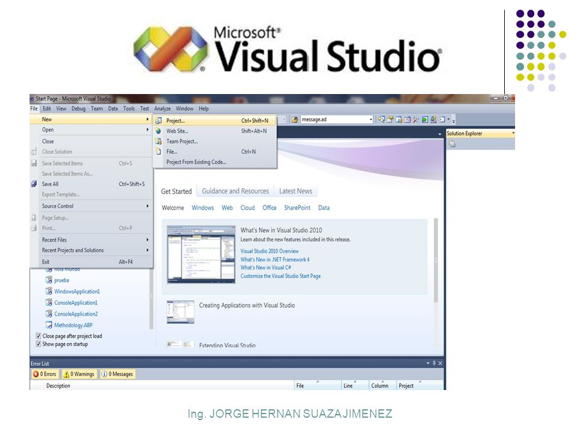Viewport: 579px width, 434px height.
Task: Click the find-in-files icon beside message.ad box
Action: pos(294,119)
